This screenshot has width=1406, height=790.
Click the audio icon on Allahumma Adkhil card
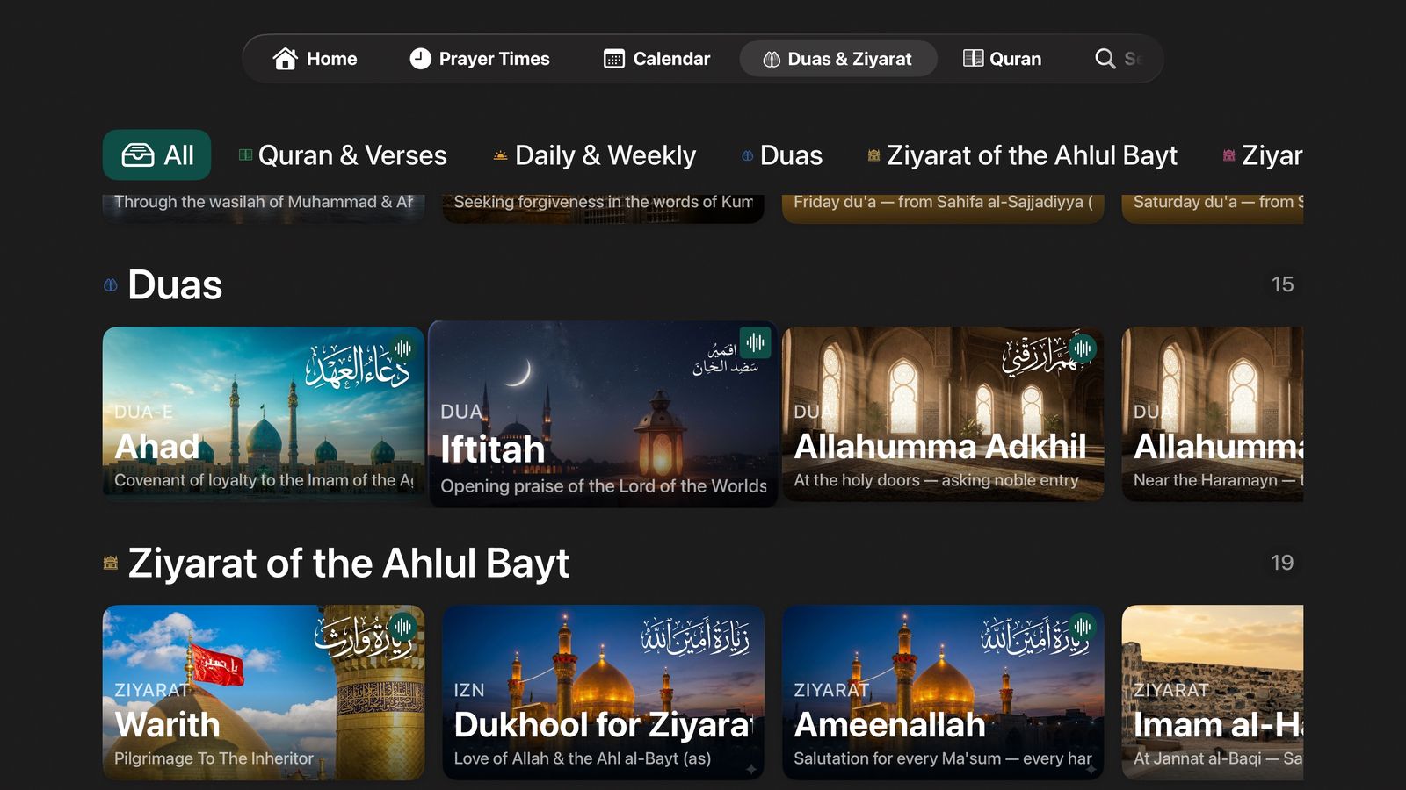click(1083, 348)
